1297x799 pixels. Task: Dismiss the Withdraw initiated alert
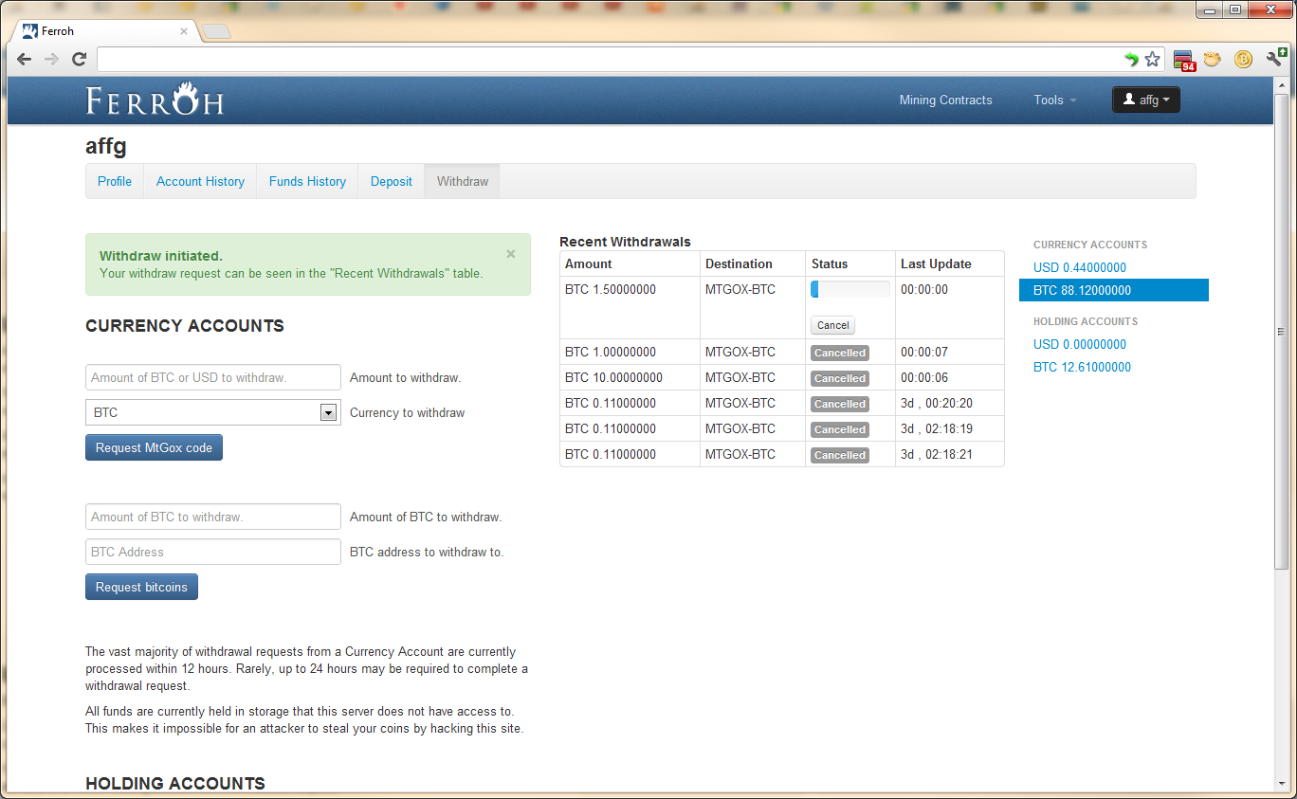tap(511, 254)
